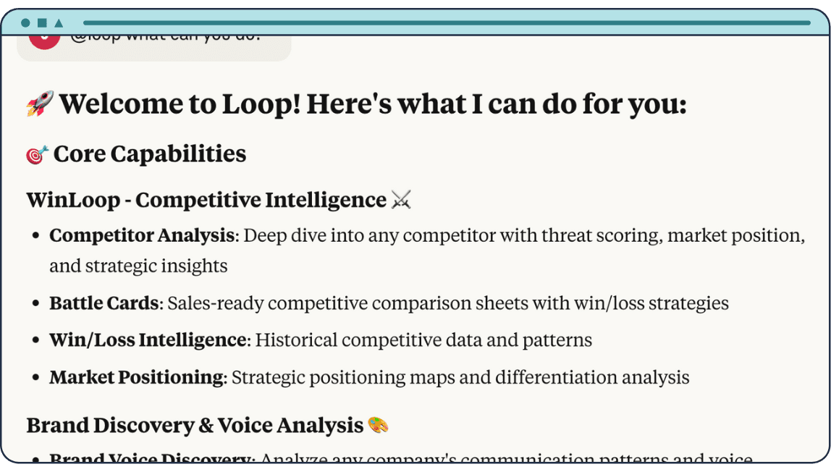Click the artist palette emoji
This screenshot has height=472, width=831.
coord(378,425)
